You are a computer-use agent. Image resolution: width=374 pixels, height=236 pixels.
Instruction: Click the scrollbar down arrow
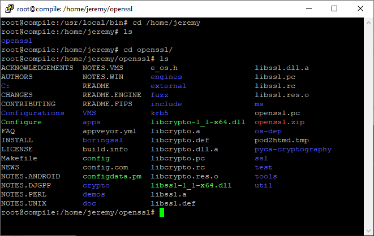368,230
